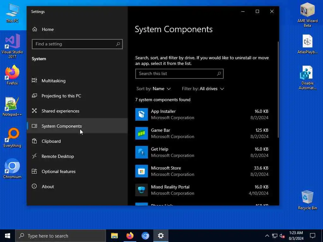This screenshot has height=242, width=323.
Task: Open Chromium from the taskbar
Action: (x=145, y=236)
